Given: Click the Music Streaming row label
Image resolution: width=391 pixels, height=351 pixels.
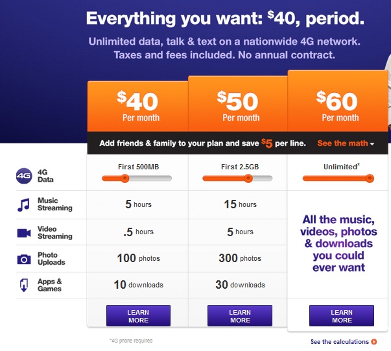Looking at the screenshot, I should coord(55,204).
